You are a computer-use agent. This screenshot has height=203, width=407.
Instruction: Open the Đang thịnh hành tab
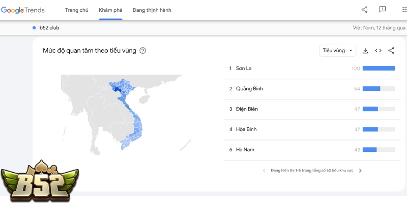pos(152,10)
